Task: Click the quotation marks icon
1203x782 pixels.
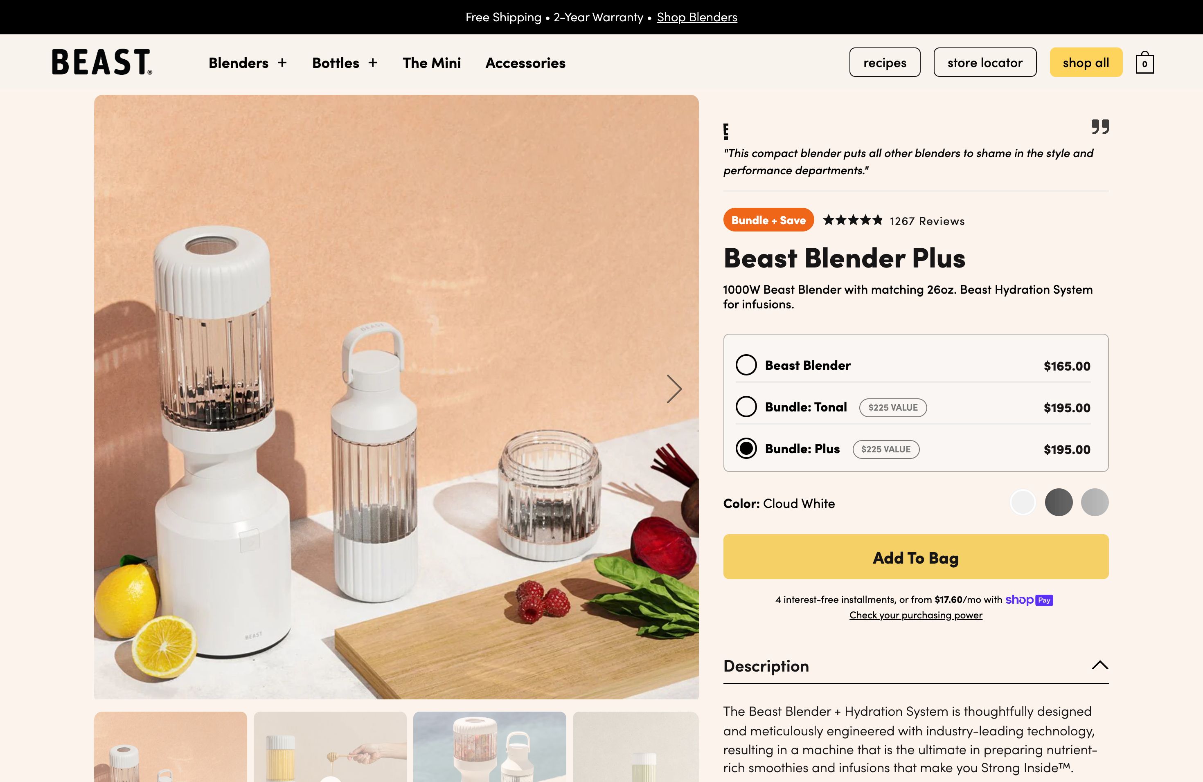Action: tap(1100, 126)
